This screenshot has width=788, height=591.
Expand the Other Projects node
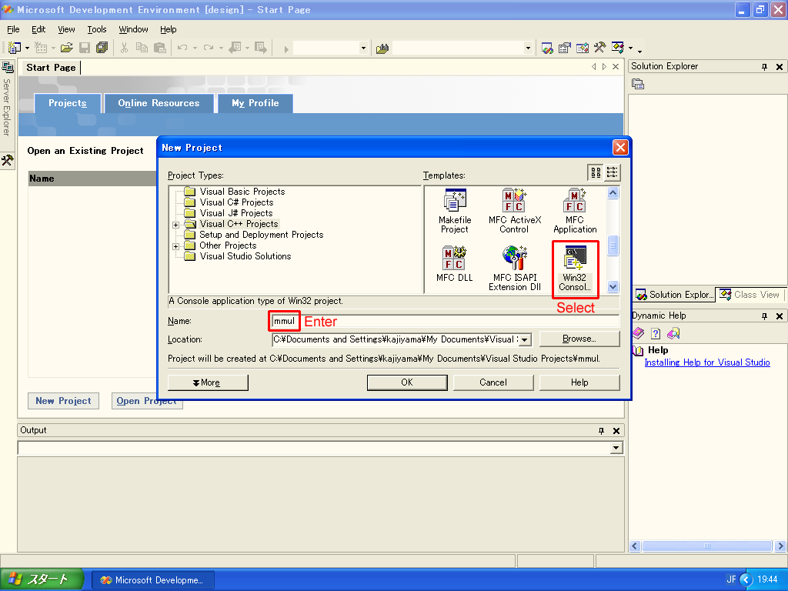click(176, 246)
